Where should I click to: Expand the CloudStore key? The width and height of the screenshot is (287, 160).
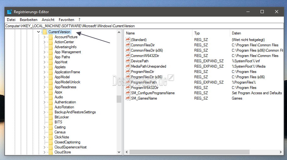click(44, 152)
